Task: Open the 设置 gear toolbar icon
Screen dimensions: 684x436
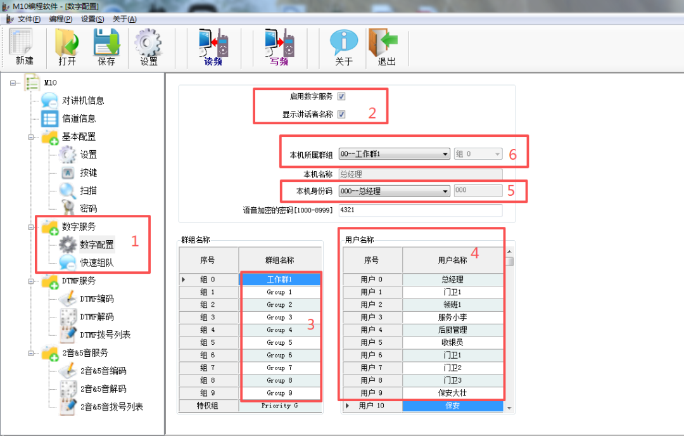Action: coord(148,42)
